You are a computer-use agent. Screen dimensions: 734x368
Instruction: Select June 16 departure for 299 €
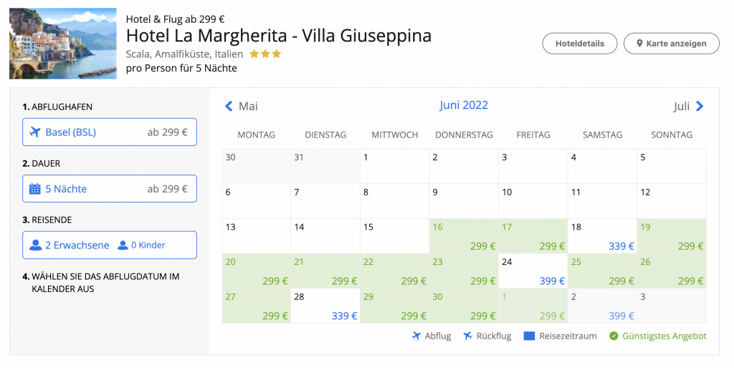click(x=463, y=236)
